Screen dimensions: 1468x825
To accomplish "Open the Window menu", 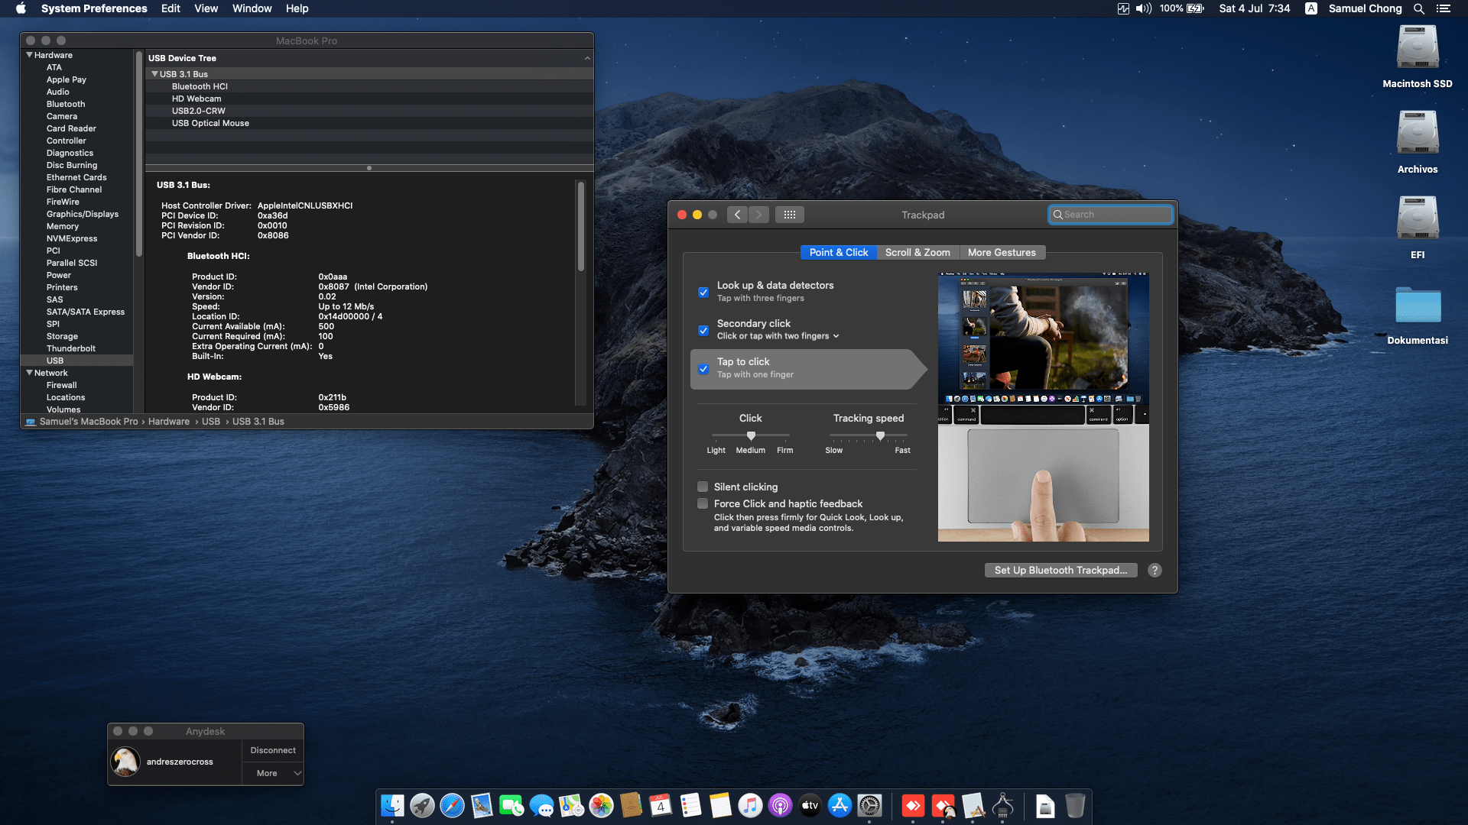I will pos(252,8).
